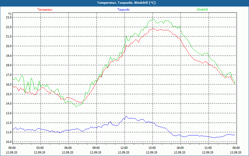Screen dimensions: 249x156
Task: Click the 23,0 y-axis value
Action: click(9, 17)
